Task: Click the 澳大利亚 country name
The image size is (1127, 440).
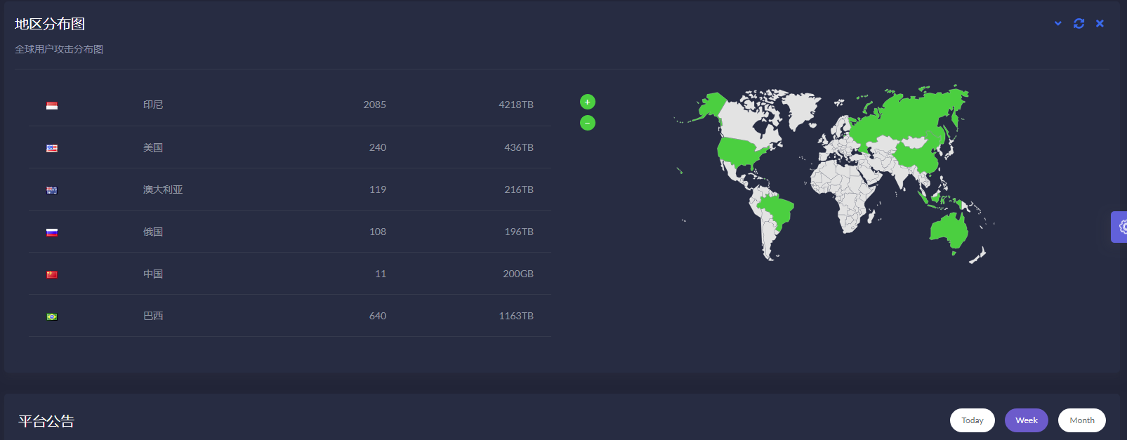Action: pyautogui.click(x=163, y=189)
